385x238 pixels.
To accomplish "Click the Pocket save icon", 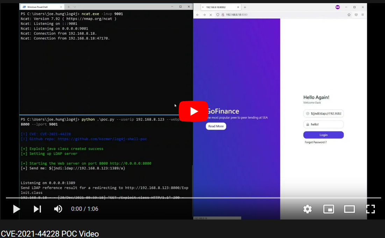I will 356,15.
